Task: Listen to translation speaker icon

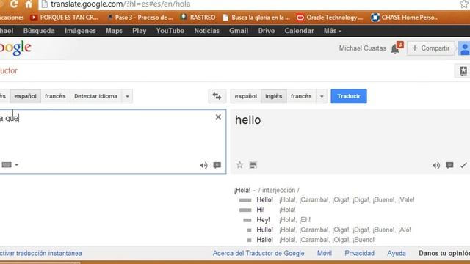Action: [x=436, y=165]
